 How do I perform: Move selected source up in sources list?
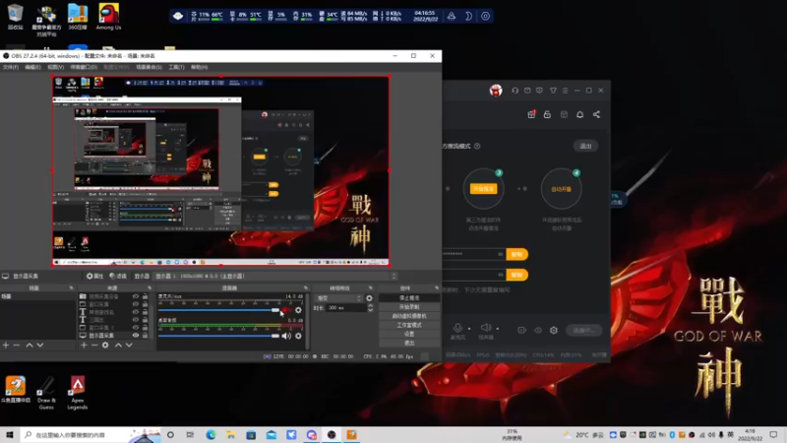118,346
